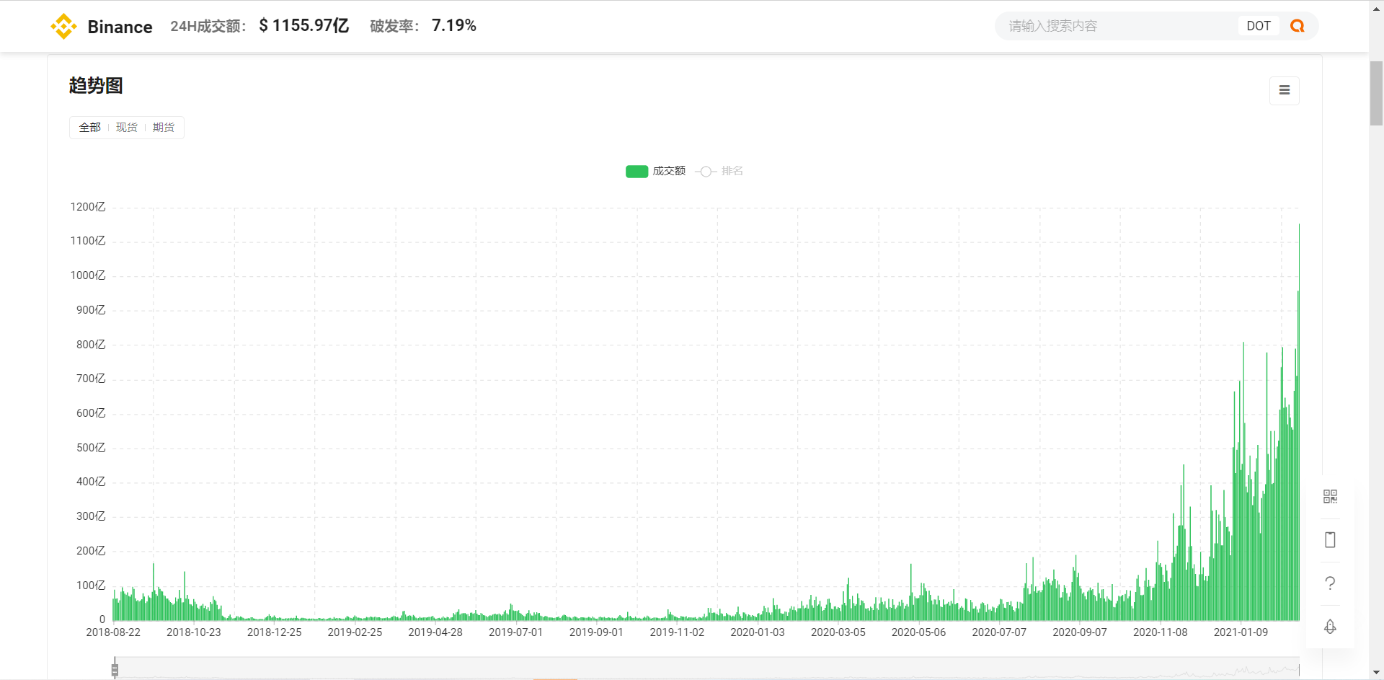Click the DOT search tag
The width and height of the screenshot is (1384, 680).
coord(1259,26)
